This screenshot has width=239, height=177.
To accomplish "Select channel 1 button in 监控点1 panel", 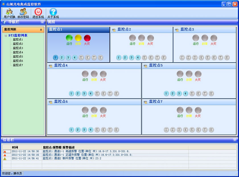I will coord(55,57).
